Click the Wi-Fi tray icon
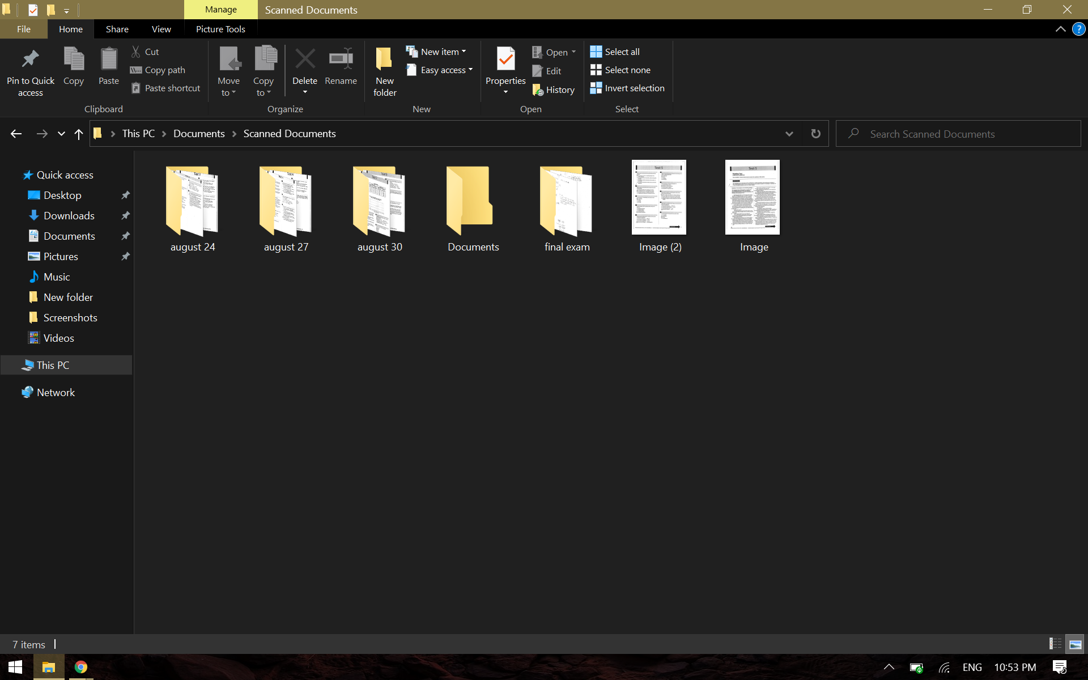Viewport: 1088px width, 680px height. (943, 668)
